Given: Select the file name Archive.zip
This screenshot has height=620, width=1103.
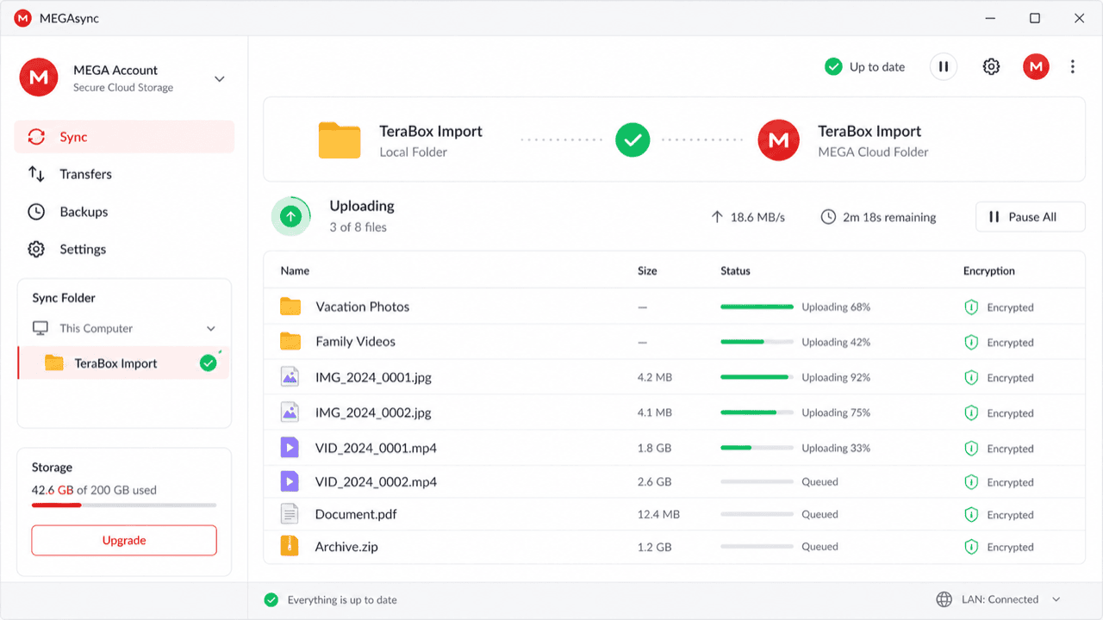Looking at the screenshot, I should [346, 547].
